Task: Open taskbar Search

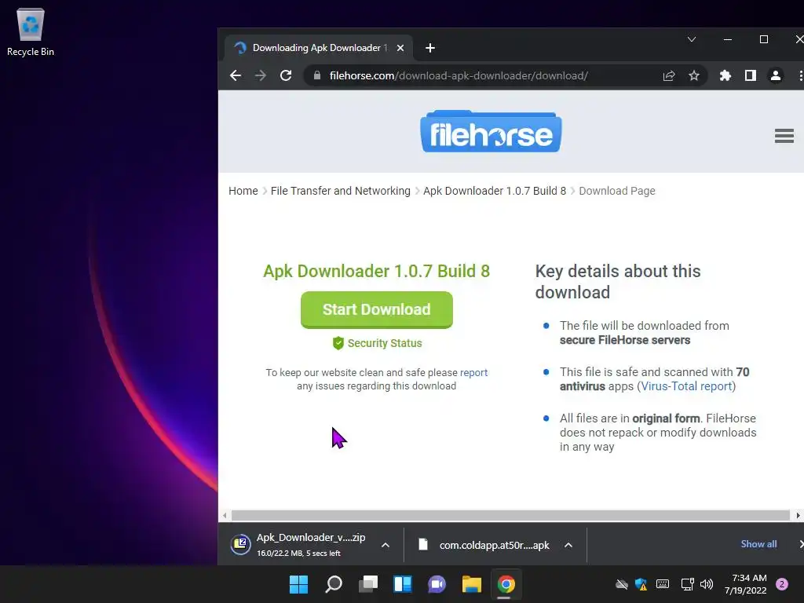Action: coord(333,584)
